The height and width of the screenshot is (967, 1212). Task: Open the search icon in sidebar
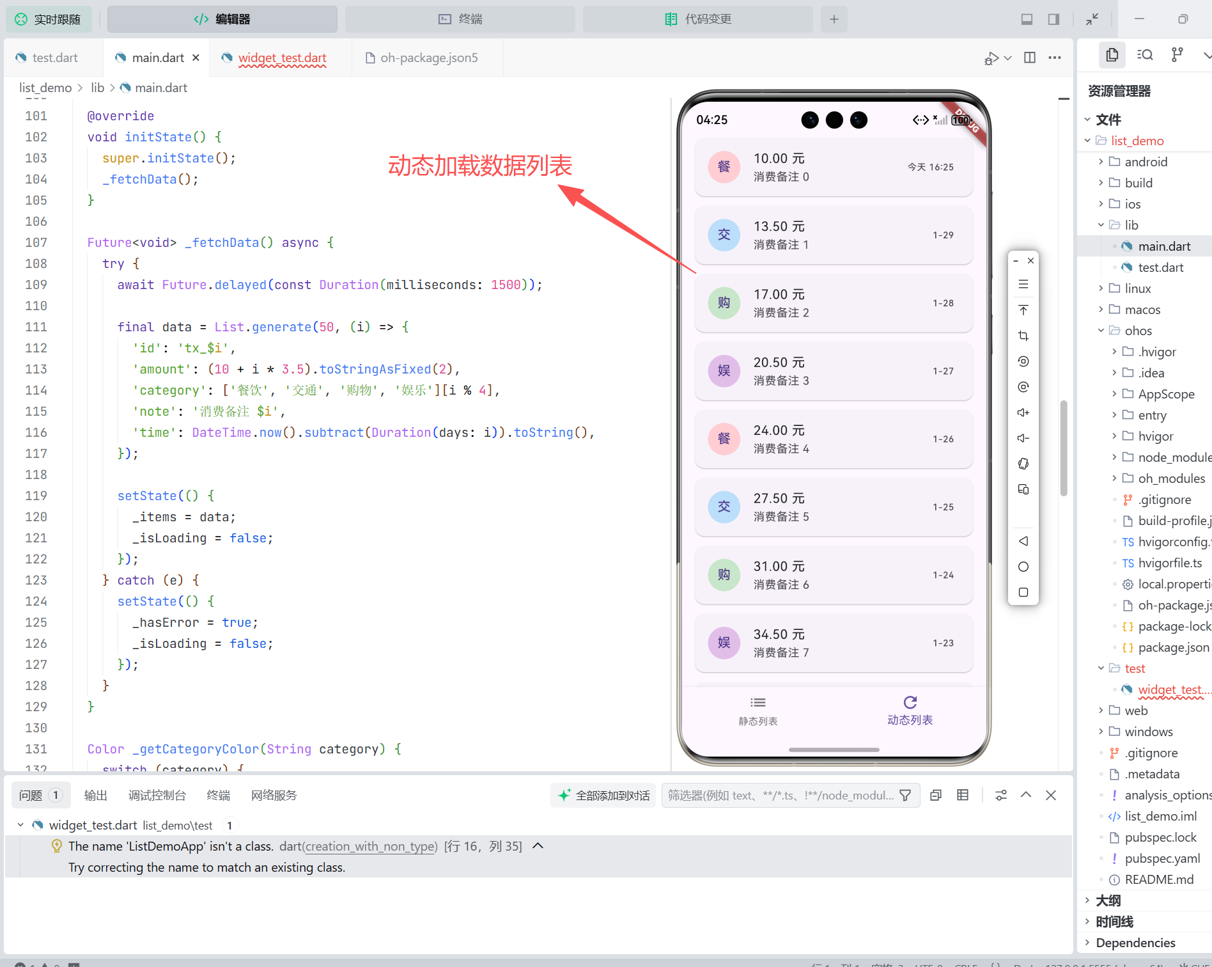click(x=1145, y=54)
